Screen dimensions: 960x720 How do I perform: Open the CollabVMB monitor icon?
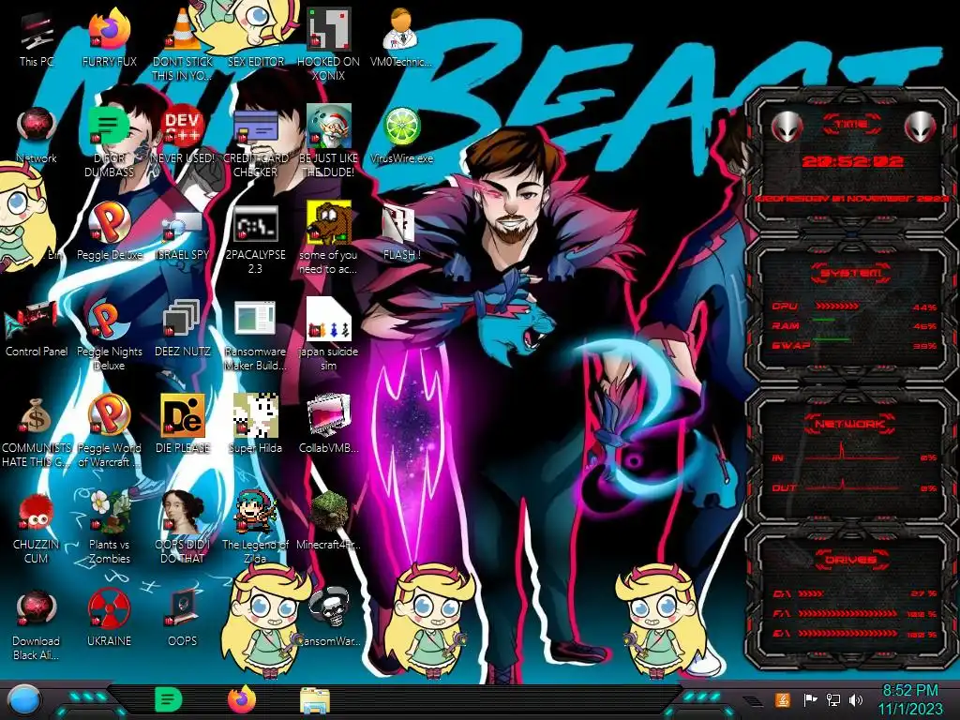coord(328,424)
